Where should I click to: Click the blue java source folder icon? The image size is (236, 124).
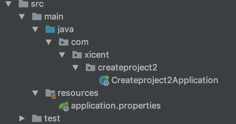[50, 29]
